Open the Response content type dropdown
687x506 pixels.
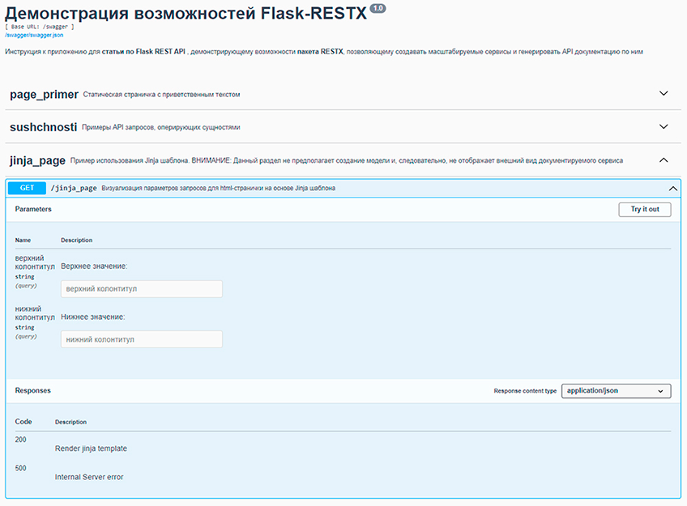pos(617,391)
